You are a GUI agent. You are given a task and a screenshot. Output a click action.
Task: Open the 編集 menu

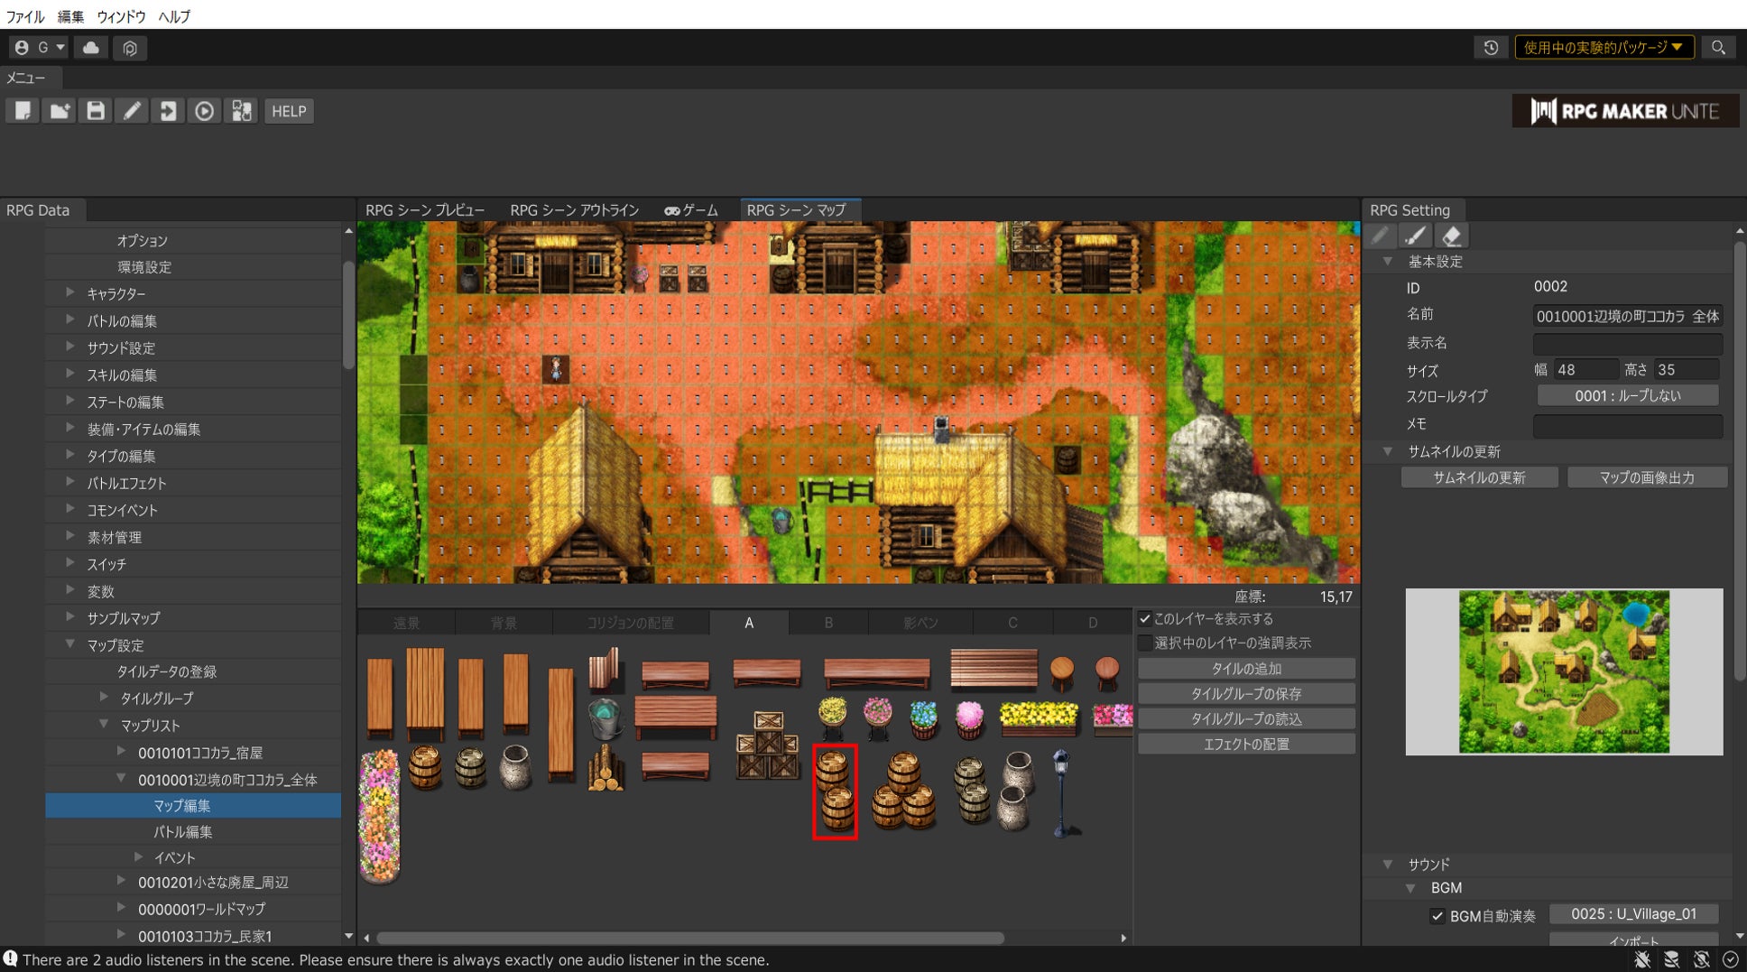[70, 16]
